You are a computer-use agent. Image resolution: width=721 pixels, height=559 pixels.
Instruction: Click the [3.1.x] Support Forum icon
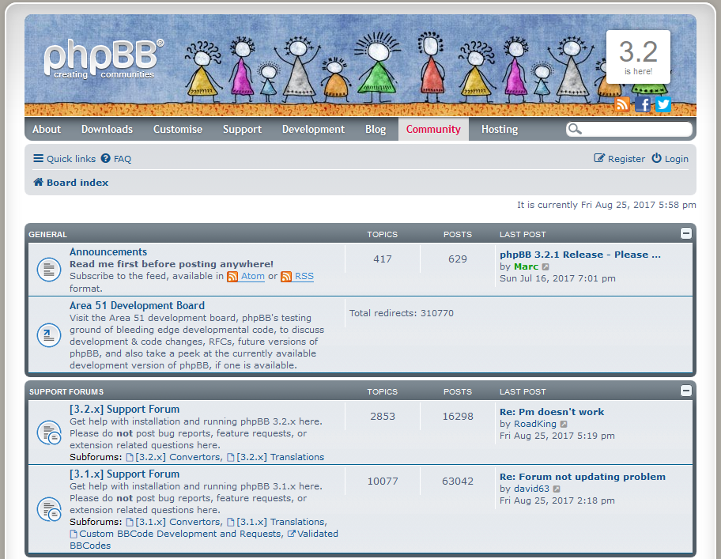pos(49,509)
